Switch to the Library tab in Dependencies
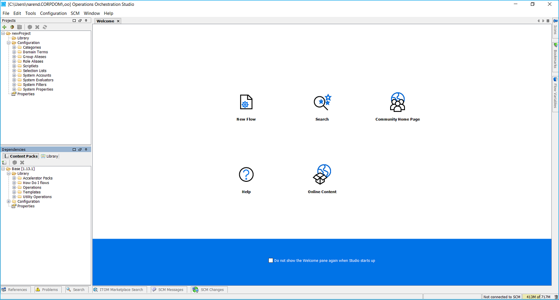 pos(49,156)
